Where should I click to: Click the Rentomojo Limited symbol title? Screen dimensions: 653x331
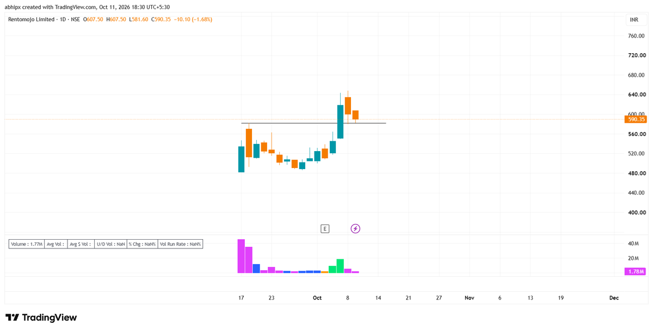(x=31, y=19)
